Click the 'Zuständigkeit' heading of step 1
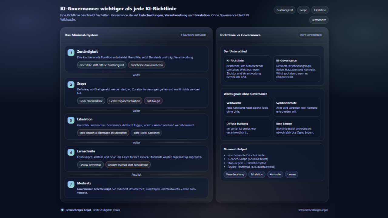This screenshot has width=388, height=218. pos(87,51)
